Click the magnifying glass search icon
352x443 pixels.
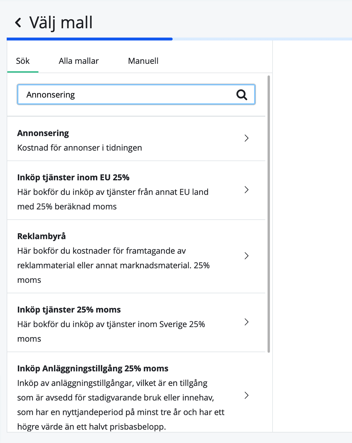(242, 95)
